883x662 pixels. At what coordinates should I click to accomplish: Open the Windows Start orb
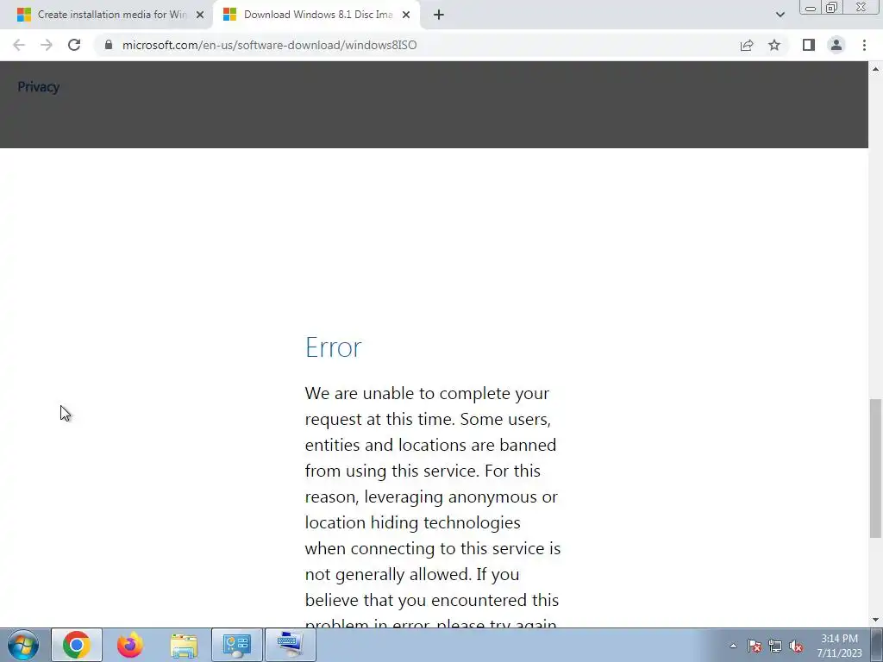coord(22,645)
